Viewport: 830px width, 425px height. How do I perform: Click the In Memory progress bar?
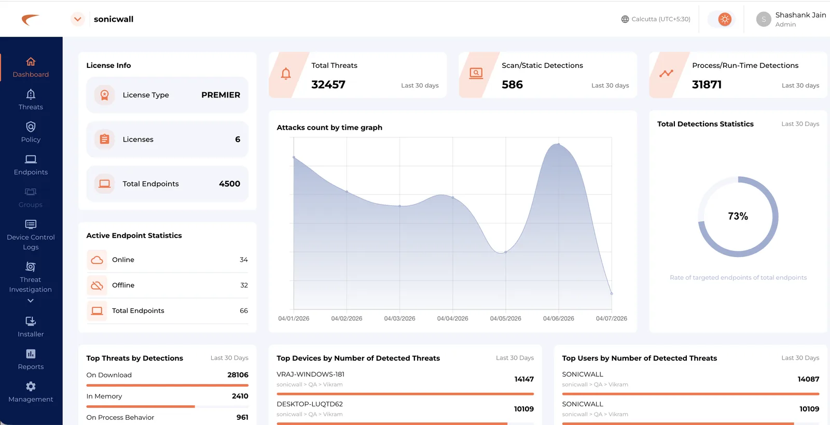(168, 407)
